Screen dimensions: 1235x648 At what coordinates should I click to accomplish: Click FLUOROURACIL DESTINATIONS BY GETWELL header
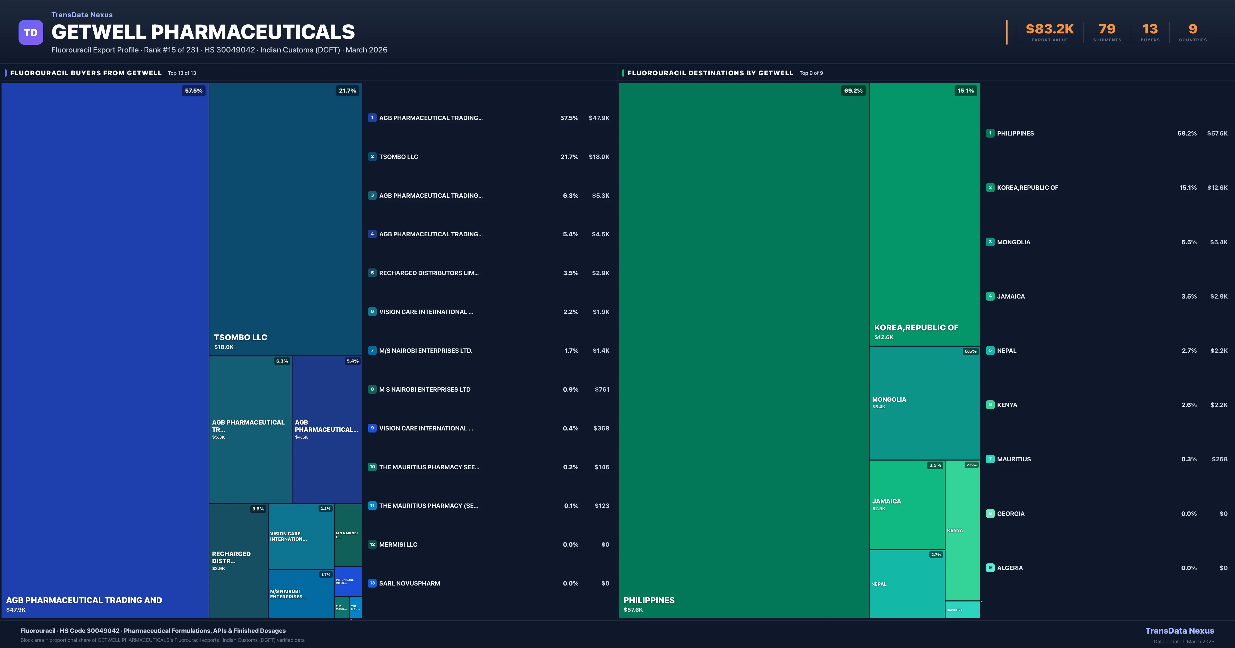pos(711,73)
